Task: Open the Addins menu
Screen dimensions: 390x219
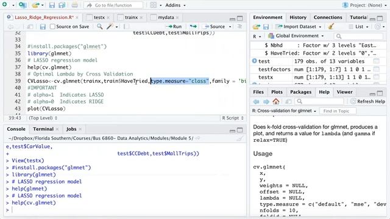Action: pyautogui.click(x=175, y=5)
